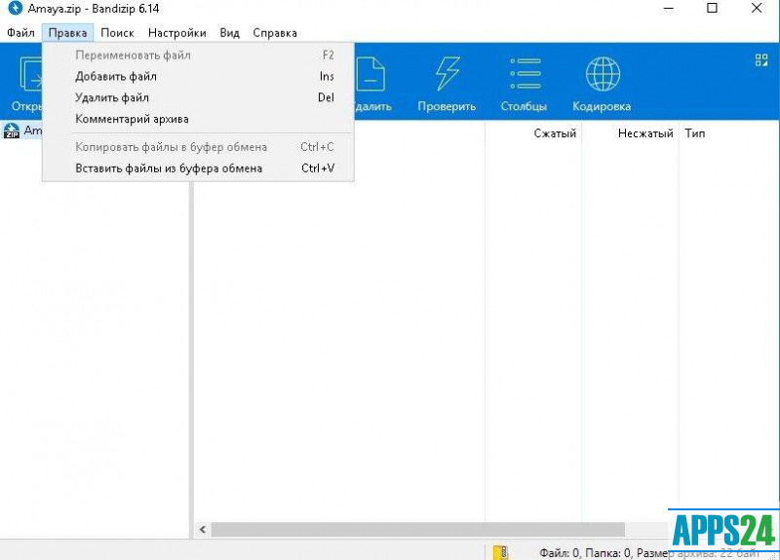Choose Добавить файл from the menu
Screen dimensions: 780x560
pyautogui.click(x=199, y=77)
